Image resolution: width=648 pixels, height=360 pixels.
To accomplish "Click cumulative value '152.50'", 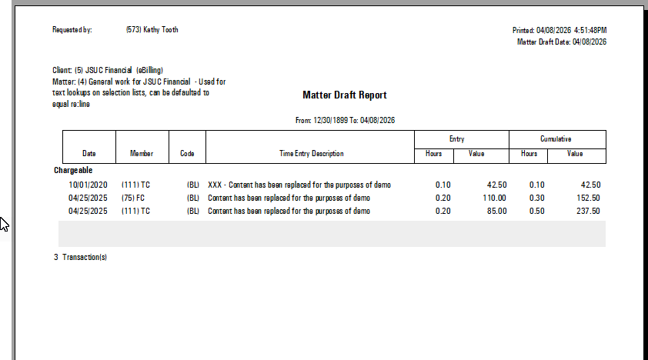I will tap(588, 198).
